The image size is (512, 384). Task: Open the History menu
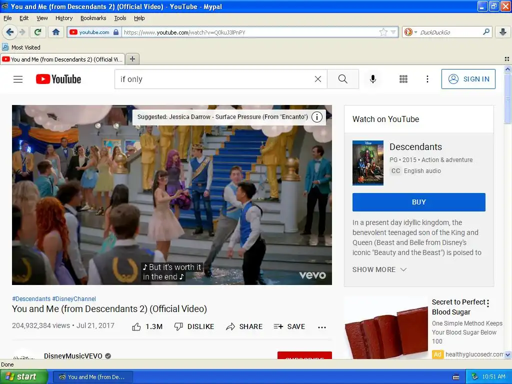[x=63, y=18]
